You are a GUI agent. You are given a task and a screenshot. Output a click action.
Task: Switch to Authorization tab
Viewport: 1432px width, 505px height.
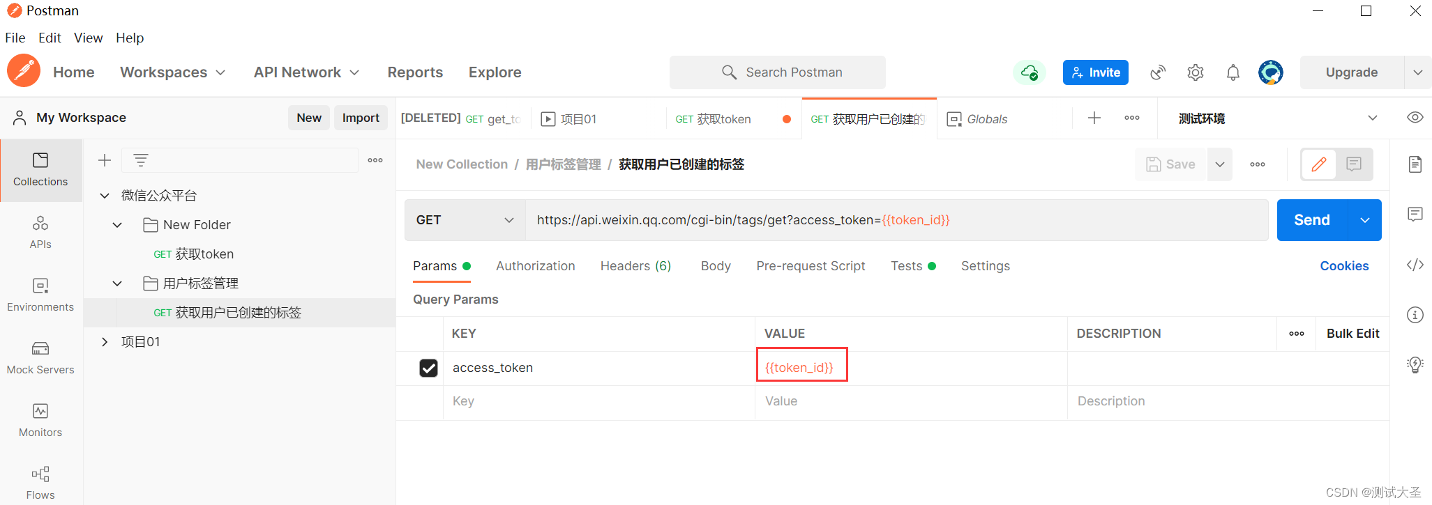pyautogui.click(x=536, y=266)
